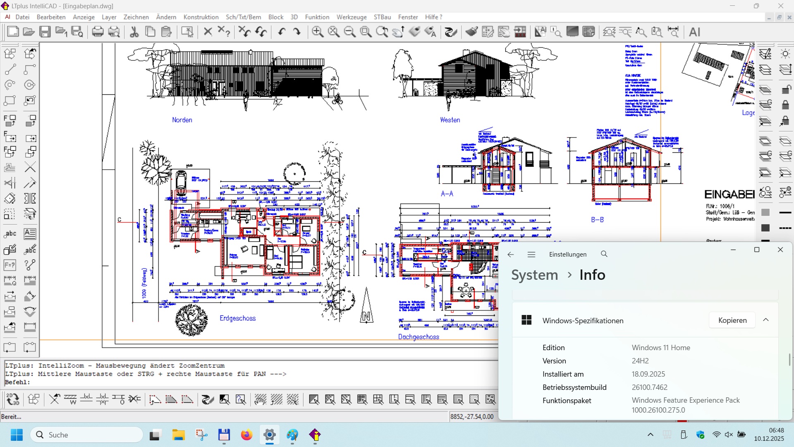
Task: Click the Zoom in magnifier icon
Action: (317, 32)
